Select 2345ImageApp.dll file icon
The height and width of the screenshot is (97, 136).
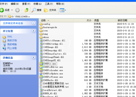pos(41,50)
